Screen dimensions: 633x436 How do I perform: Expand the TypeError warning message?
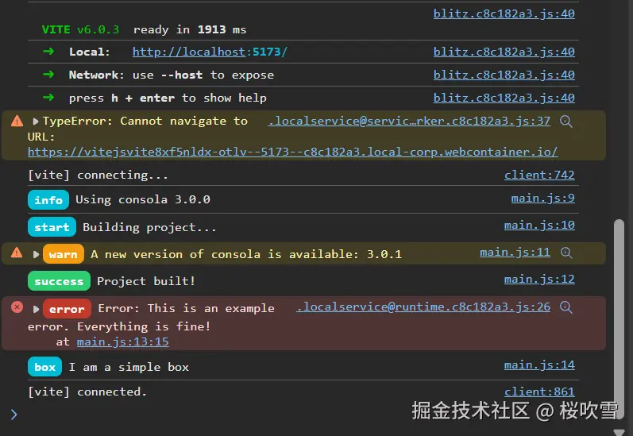click(36, 122)
